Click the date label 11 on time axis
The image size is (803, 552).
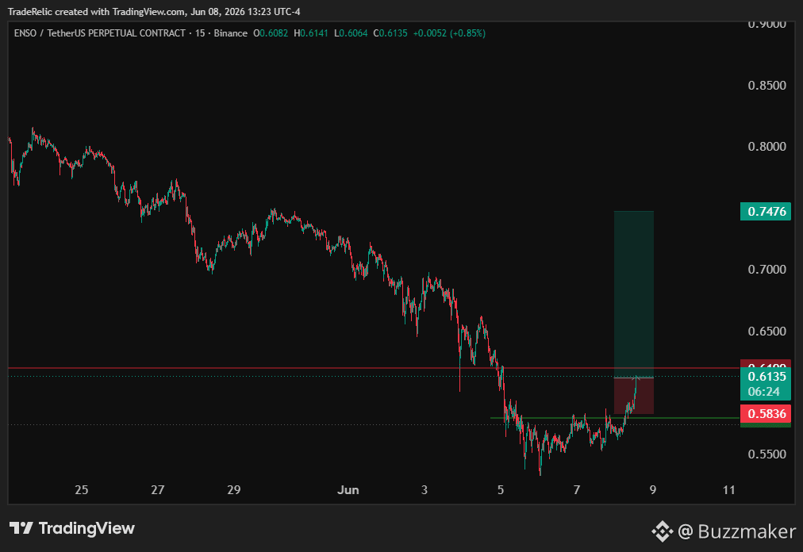[x=728, y=490]
